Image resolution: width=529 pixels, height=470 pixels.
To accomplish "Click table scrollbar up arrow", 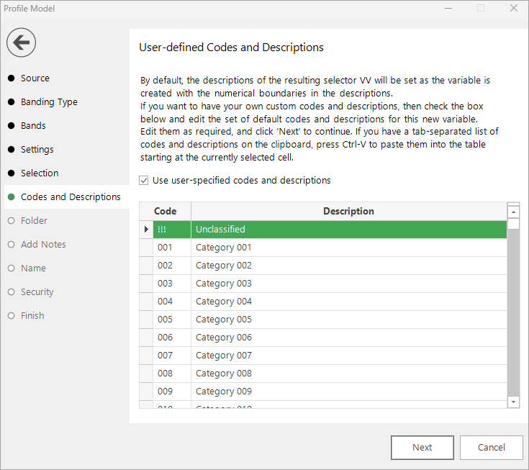I will click(x=513, y=212).
